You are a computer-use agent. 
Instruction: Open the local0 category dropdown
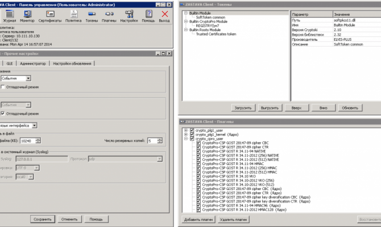tap(24, 177)
